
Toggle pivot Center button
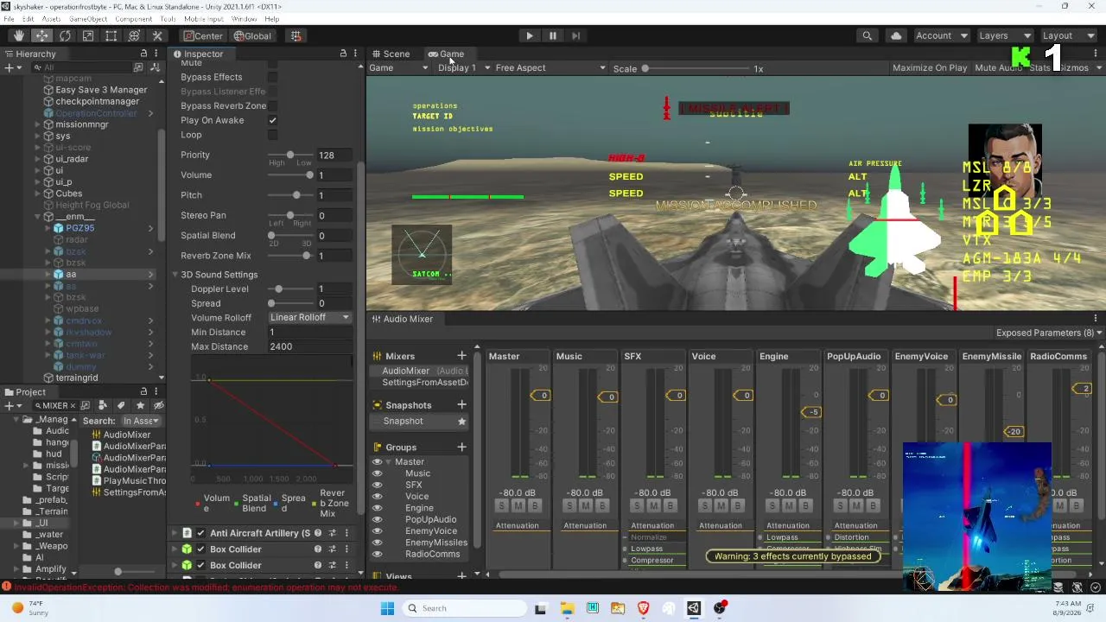click(x=203, y=35)
